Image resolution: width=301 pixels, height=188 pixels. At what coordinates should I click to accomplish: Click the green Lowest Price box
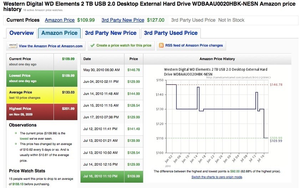(x=42, y=78)
